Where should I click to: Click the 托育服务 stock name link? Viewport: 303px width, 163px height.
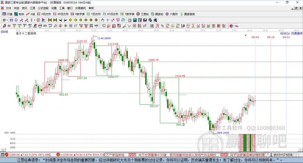coord(297,33)
